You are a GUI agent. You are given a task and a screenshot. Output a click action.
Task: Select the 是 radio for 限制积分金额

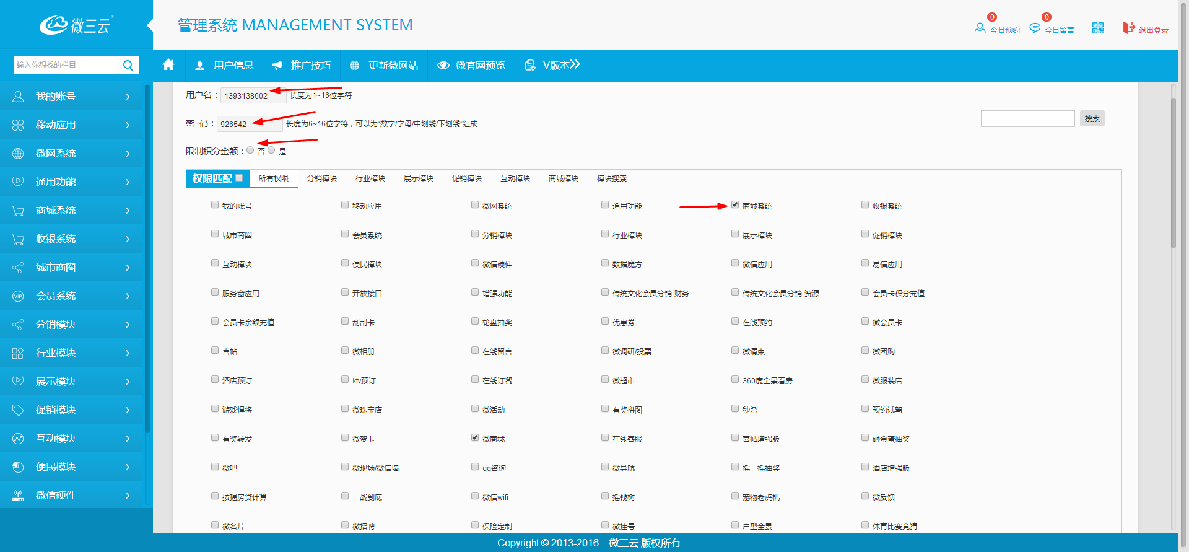pos(271,150)
